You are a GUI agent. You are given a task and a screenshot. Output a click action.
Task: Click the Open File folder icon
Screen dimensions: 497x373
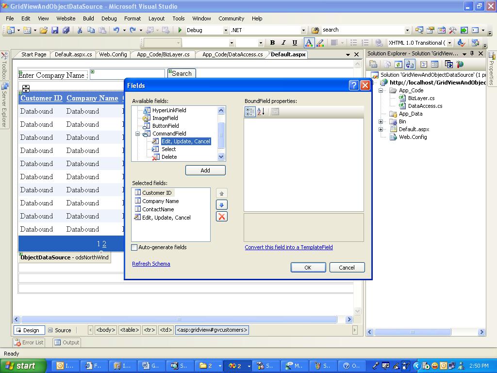pyautogui.click(x=44, y=30)
